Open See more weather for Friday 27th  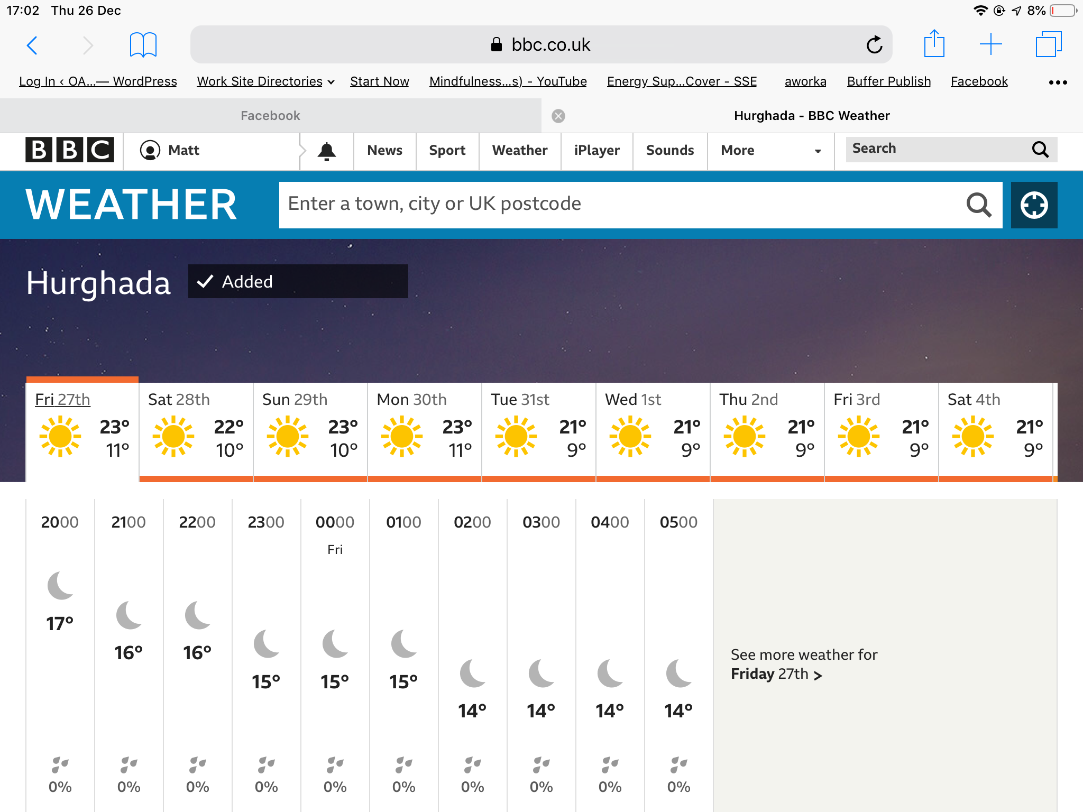804,664
